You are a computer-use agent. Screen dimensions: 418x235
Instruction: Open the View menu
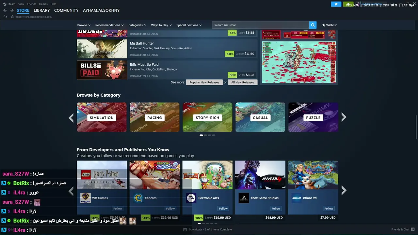[21, 4]
